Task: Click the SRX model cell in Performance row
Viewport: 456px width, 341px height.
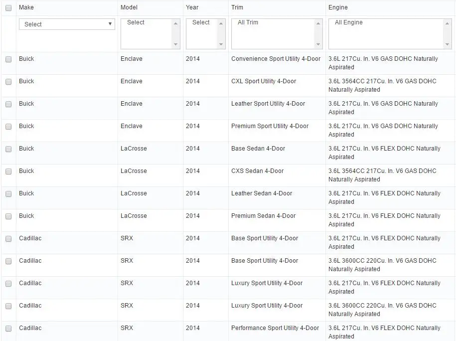Action: click(x=127, y=328)
